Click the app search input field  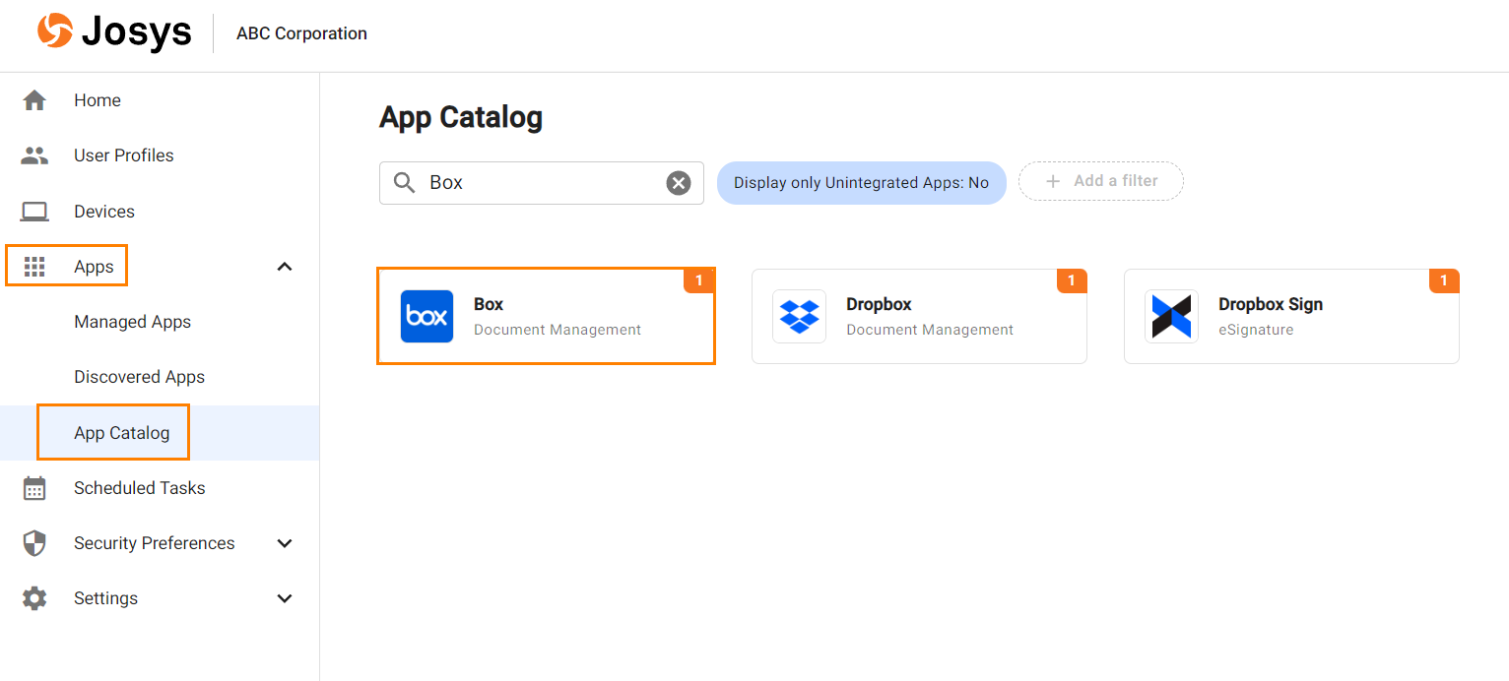[x=542, y=183]
